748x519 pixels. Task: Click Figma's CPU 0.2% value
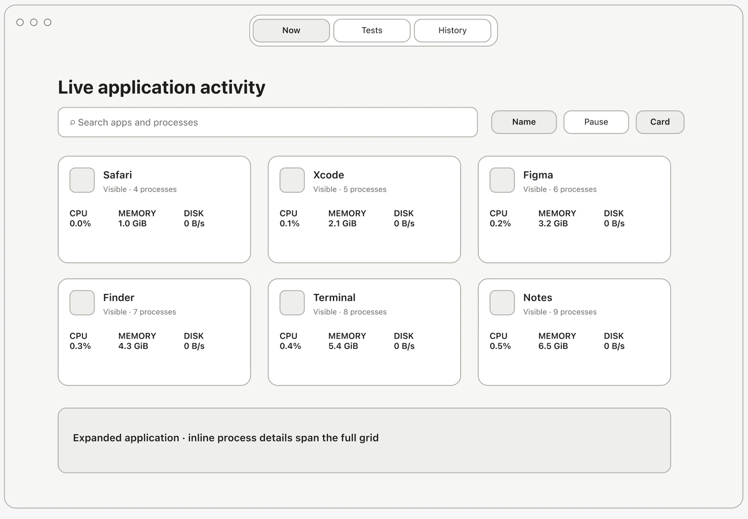point(500,223)
